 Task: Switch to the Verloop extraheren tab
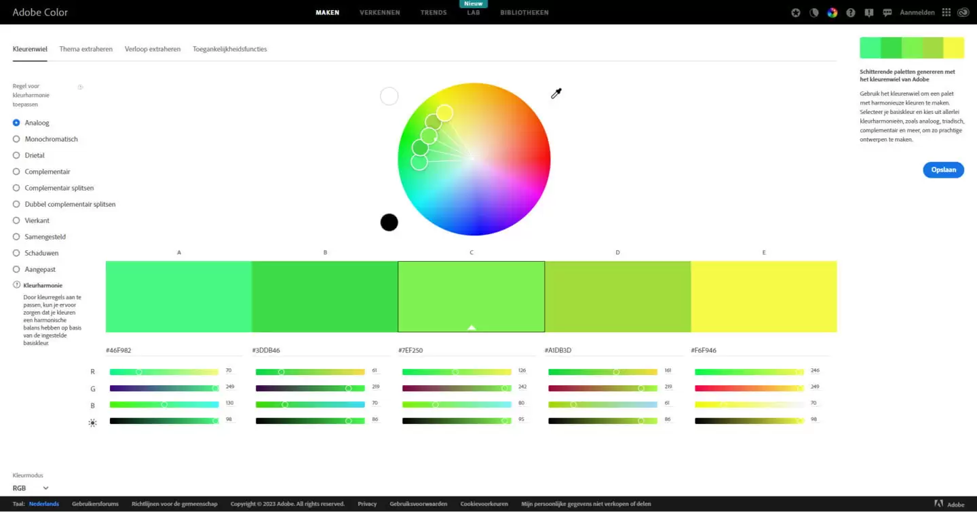coord(152,49)
